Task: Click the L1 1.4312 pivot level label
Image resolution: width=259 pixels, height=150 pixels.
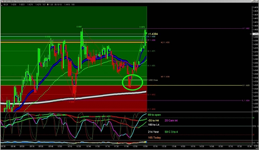Action: pos(151,95)
